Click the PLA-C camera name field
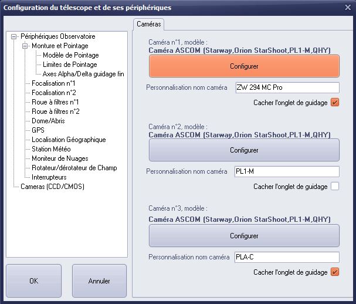This screenshot has width=356, height=304. [x=287, y=257]
